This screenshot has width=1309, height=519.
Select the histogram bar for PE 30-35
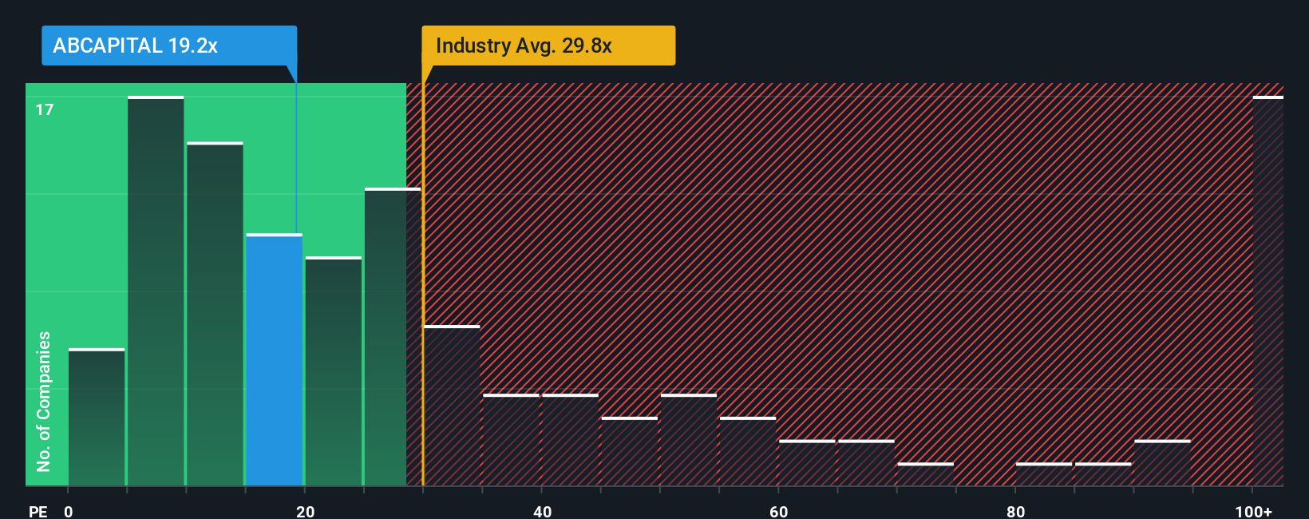pyautogui.click(x=452, y=406)
